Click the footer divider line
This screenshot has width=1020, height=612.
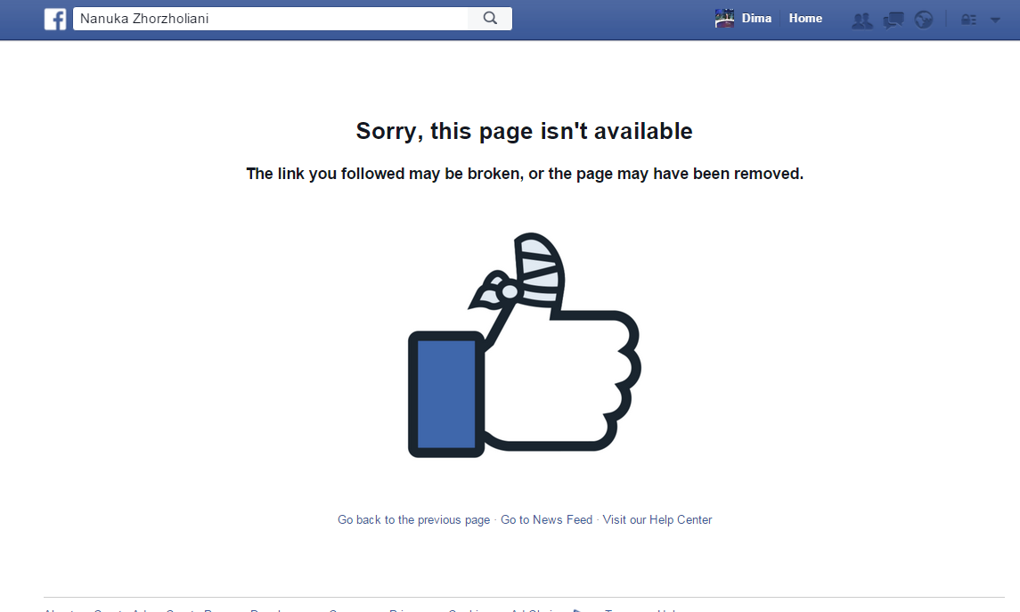525,597
